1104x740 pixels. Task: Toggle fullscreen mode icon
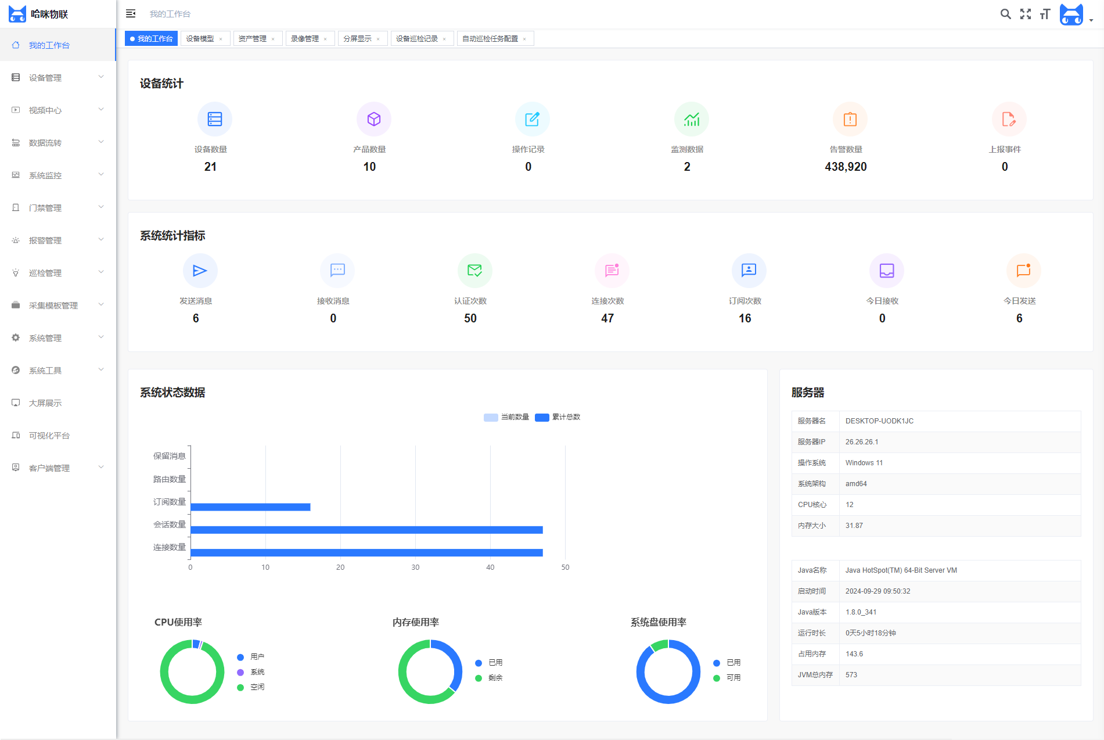pyautogui.click(x=1026, y=14)
